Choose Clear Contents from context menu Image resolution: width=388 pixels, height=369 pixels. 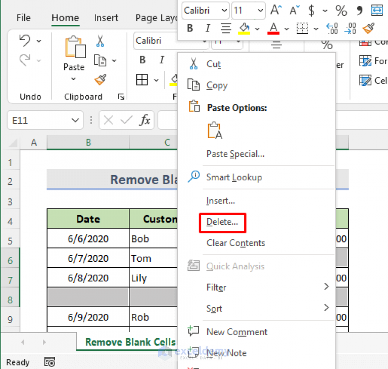click(256, 243)
